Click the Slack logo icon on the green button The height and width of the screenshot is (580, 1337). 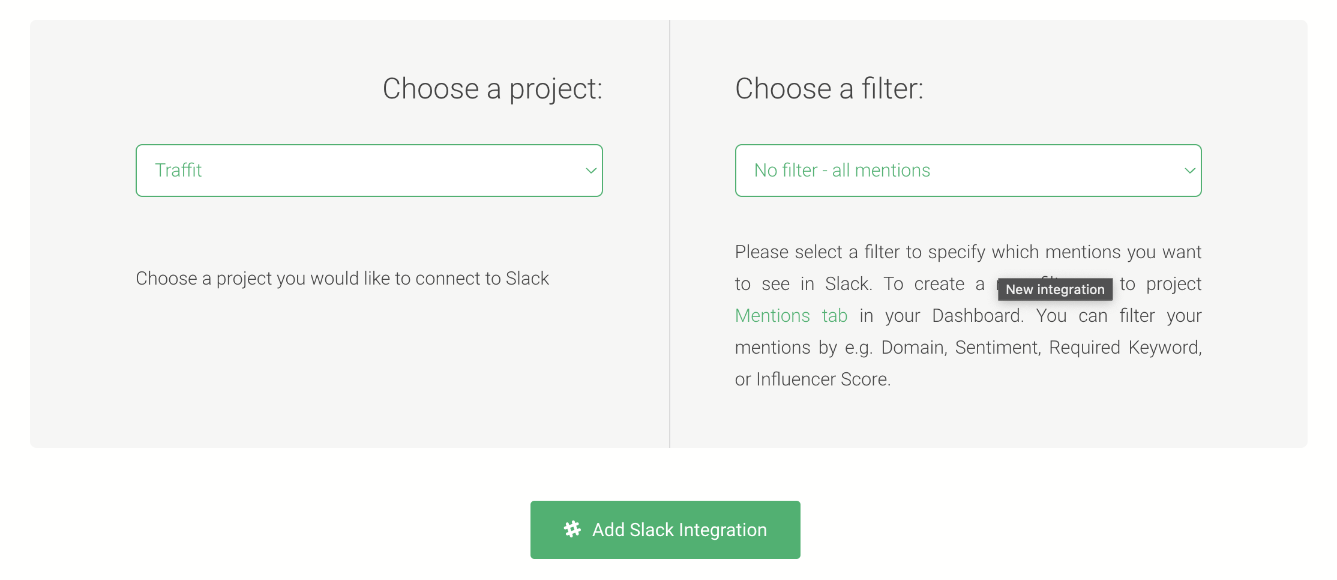pos(572,529)
